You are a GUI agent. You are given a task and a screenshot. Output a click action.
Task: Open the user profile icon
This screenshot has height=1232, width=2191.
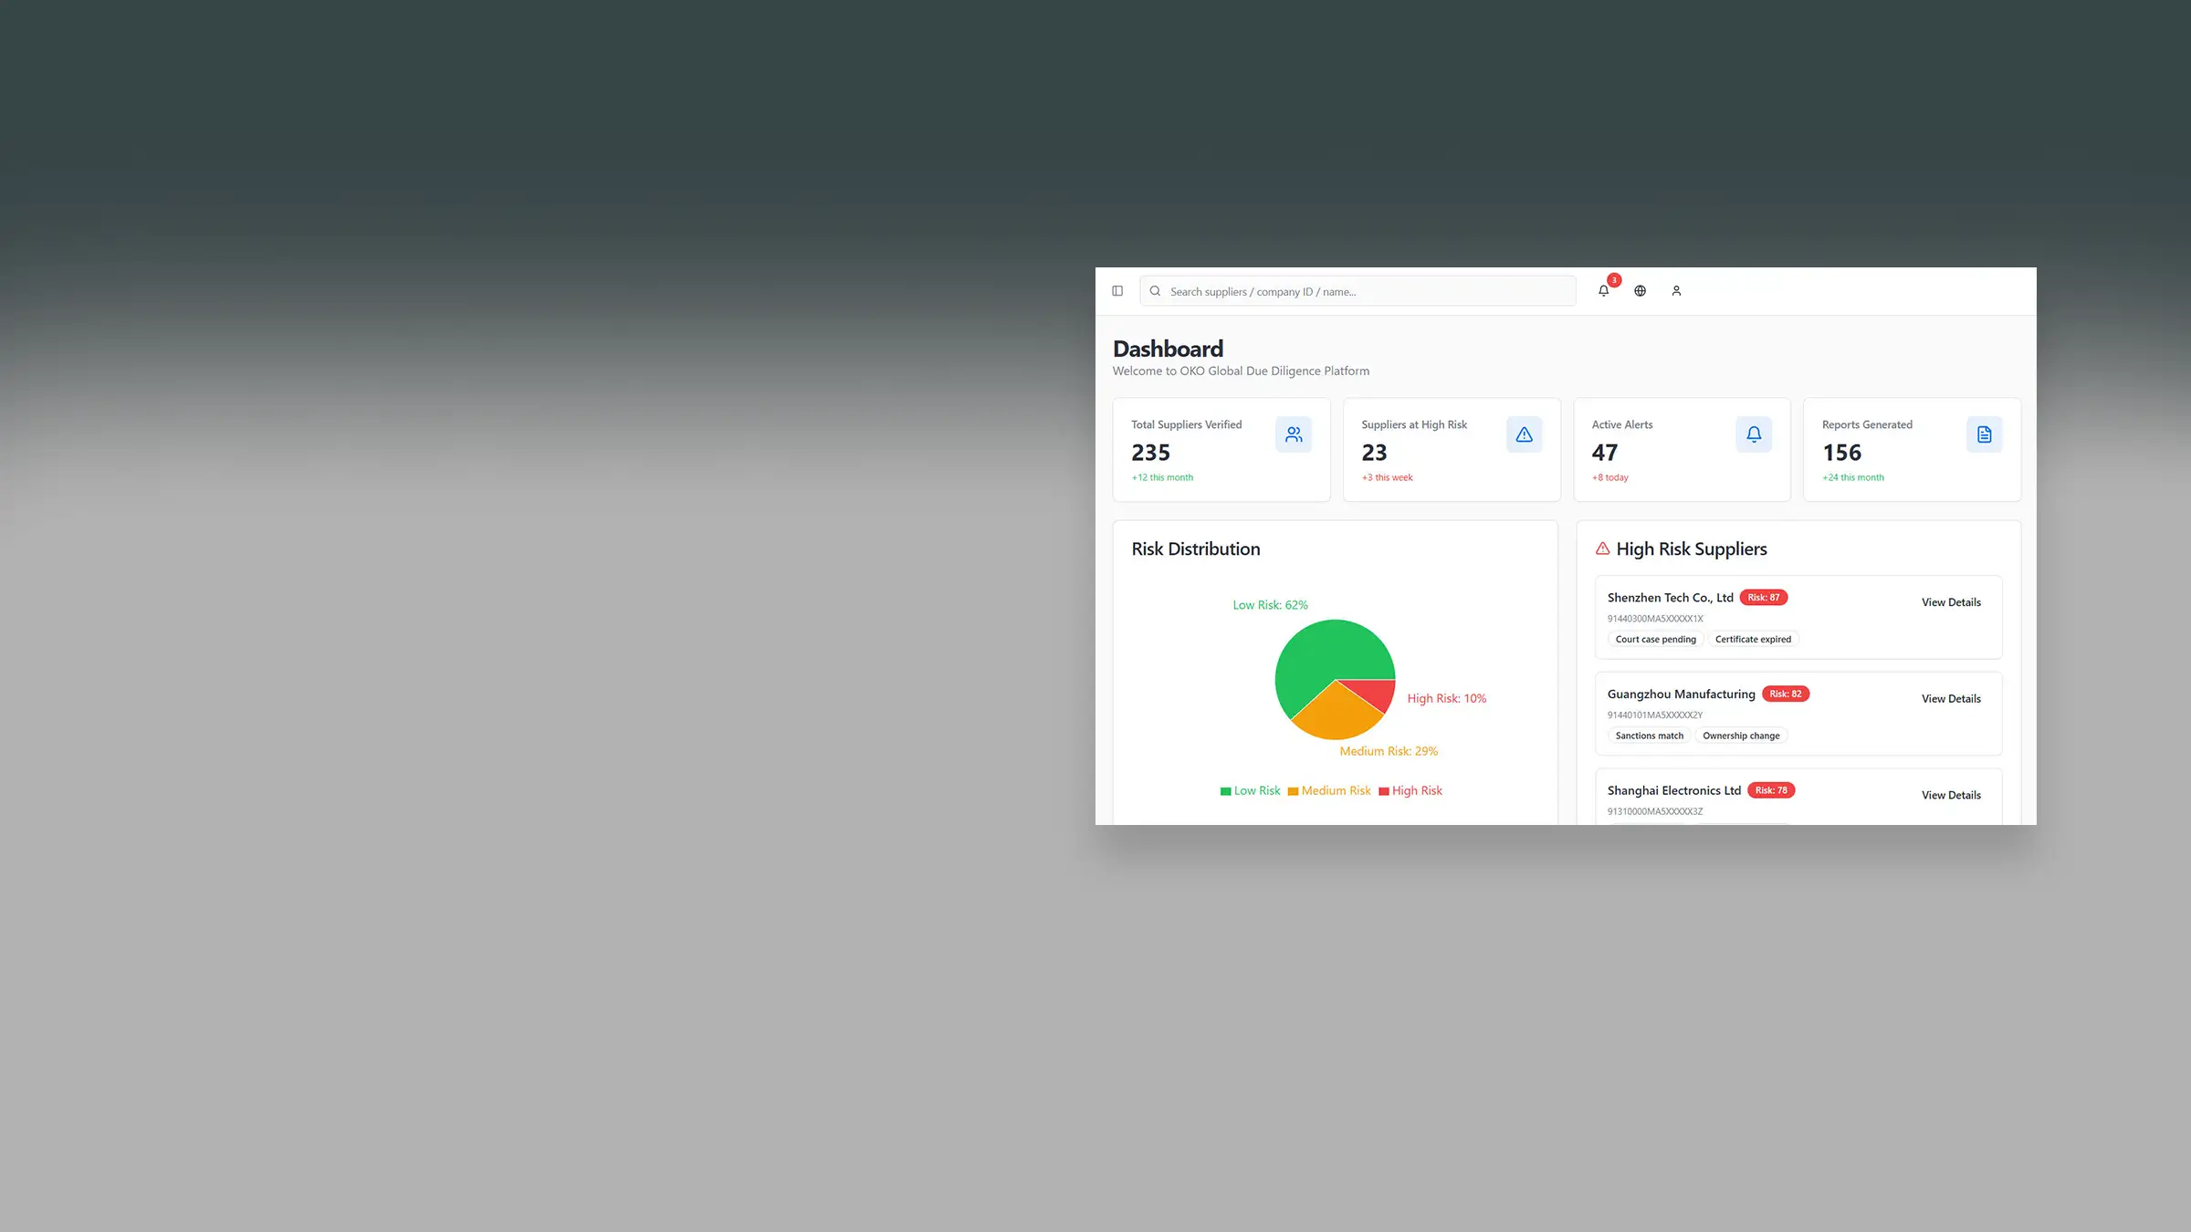click(x=1676, y=291)
